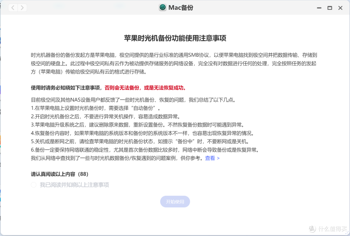Go back with the left arrow button
This screenshot has height=236, width=350.
point(13,8)
